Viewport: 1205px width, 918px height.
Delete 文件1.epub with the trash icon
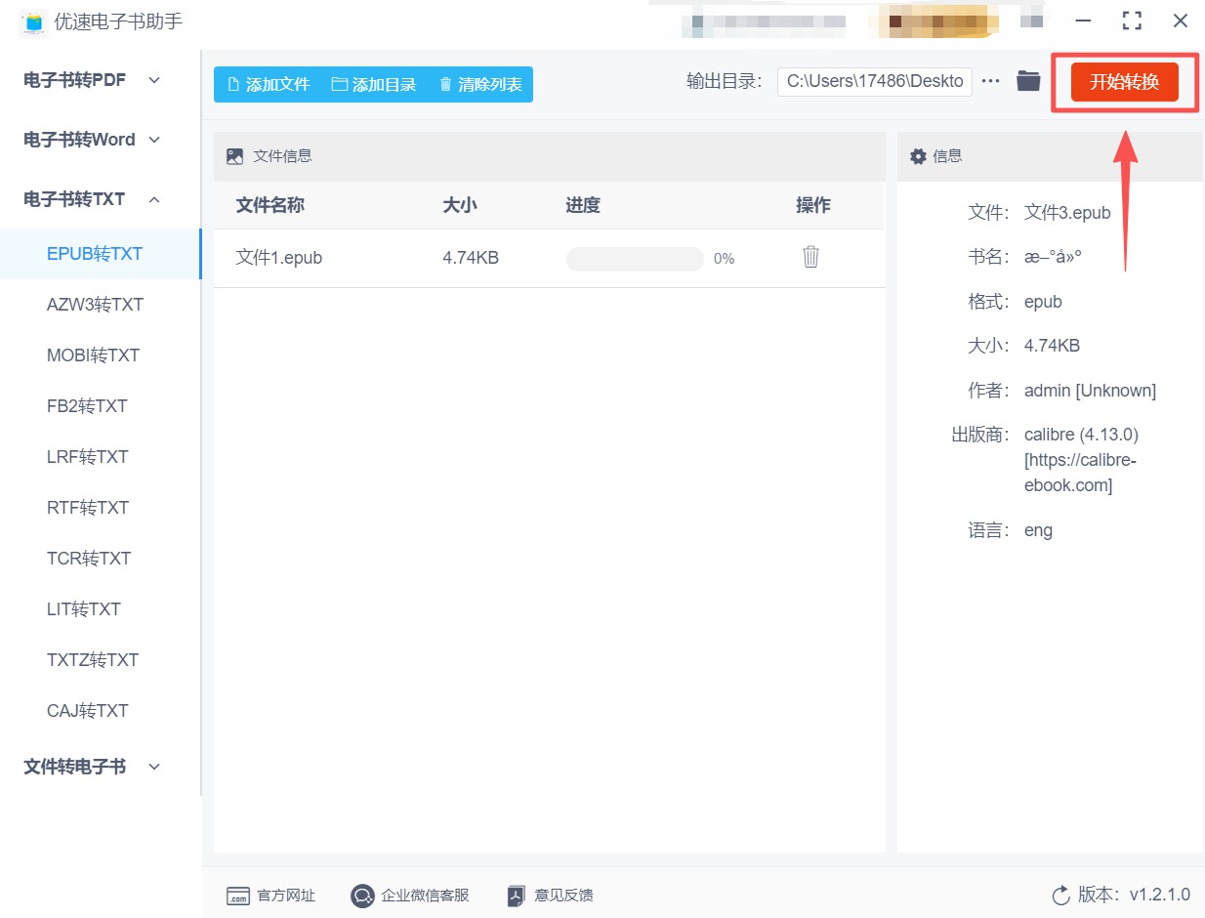(810, 257)
